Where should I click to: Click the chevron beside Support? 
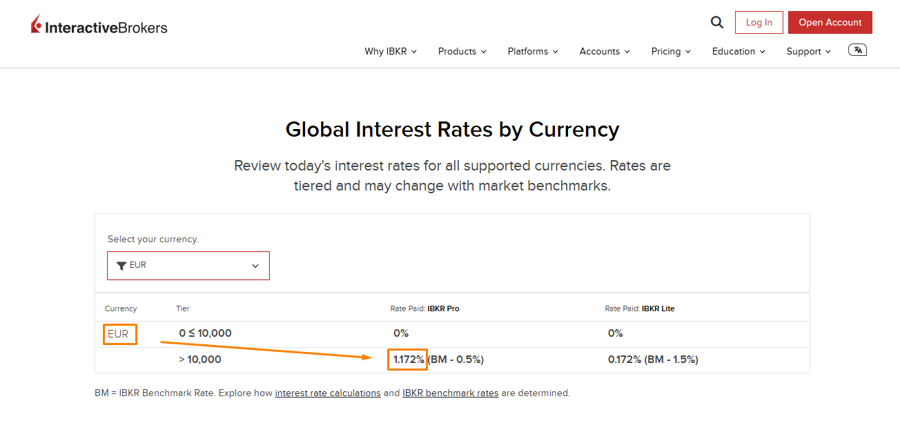click(828, 52)
